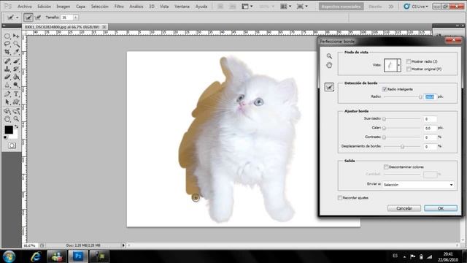
Task: Open the Imagen menu
Action: click(63, 7)
